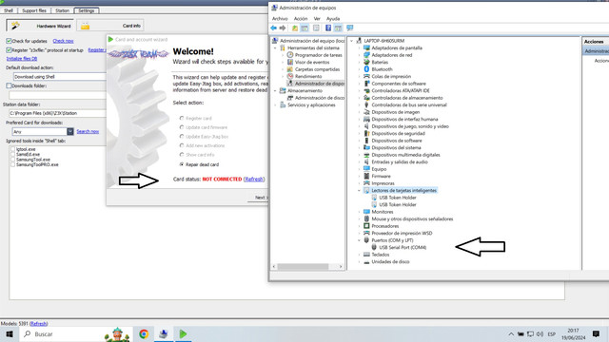Check SamsungToolPRO.exe in ignored tools list
Screen dimensions: 609x342
point(13,164)
